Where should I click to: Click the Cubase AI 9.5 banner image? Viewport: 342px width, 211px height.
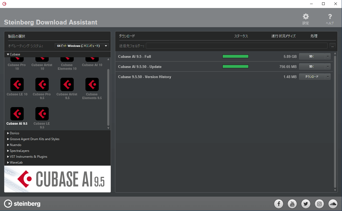pos(57,179)
